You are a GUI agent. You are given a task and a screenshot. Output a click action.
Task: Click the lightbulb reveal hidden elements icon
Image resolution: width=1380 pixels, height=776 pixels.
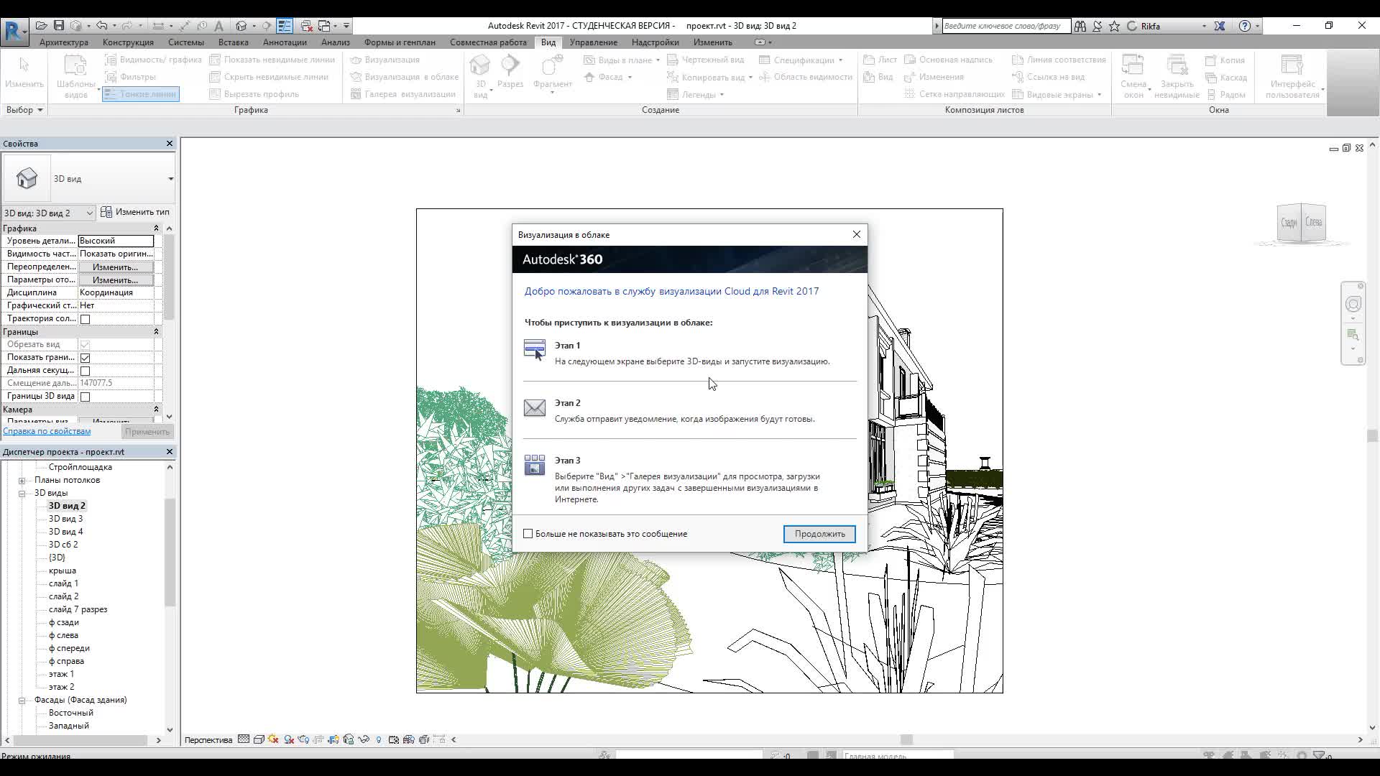coord(379,739)
